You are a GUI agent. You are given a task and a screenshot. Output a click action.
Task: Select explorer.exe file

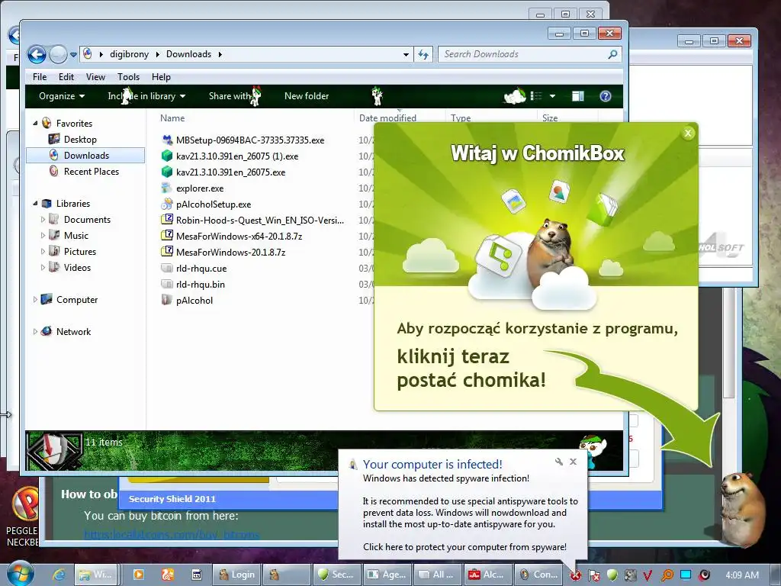(x=200, y=188)
